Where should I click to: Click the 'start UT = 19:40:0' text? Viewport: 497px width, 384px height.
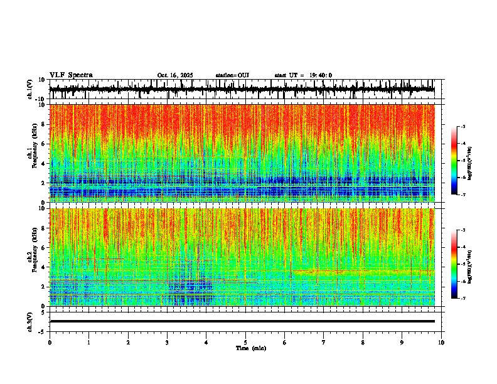pos(303,75)
